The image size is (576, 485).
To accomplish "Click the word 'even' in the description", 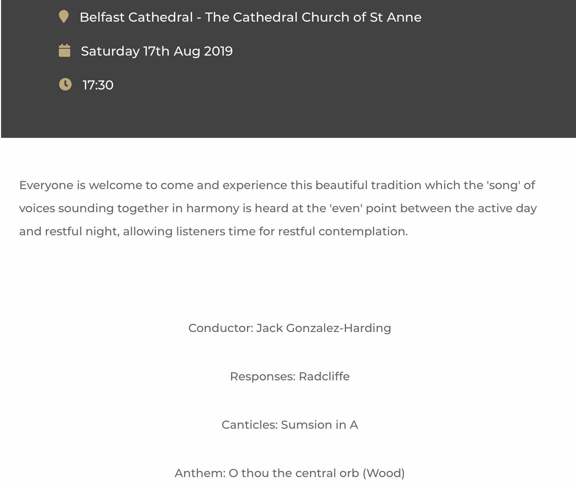I will 346,209.
